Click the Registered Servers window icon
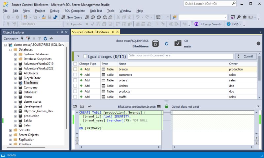264x158 pixels. pos(233,17)
